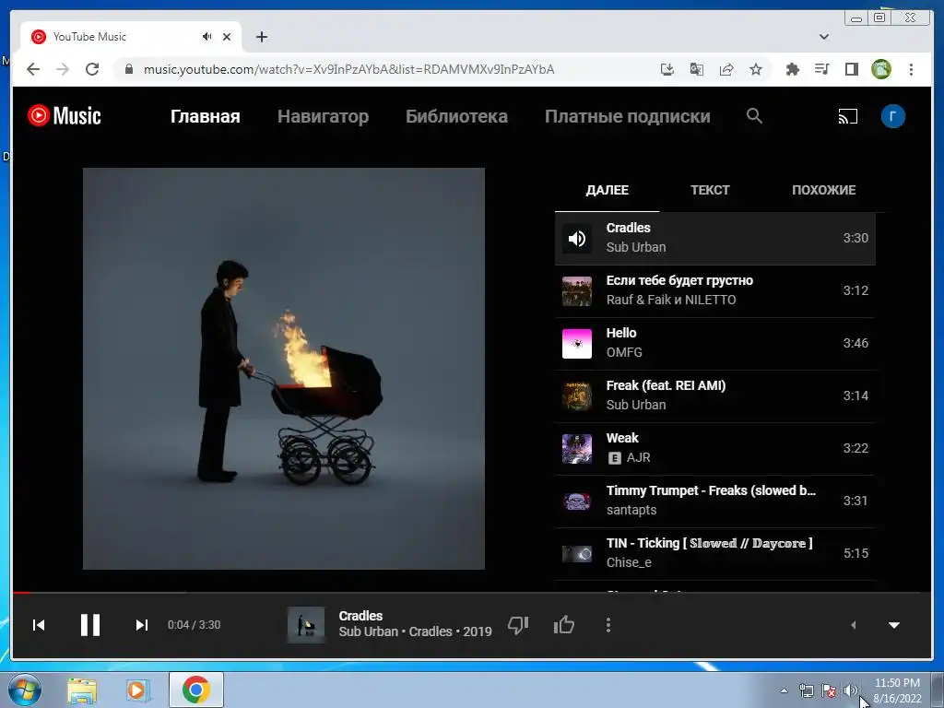Screen dimensions: 944x708
Task: Open the account avatar menu
Action: click(892, 116)
